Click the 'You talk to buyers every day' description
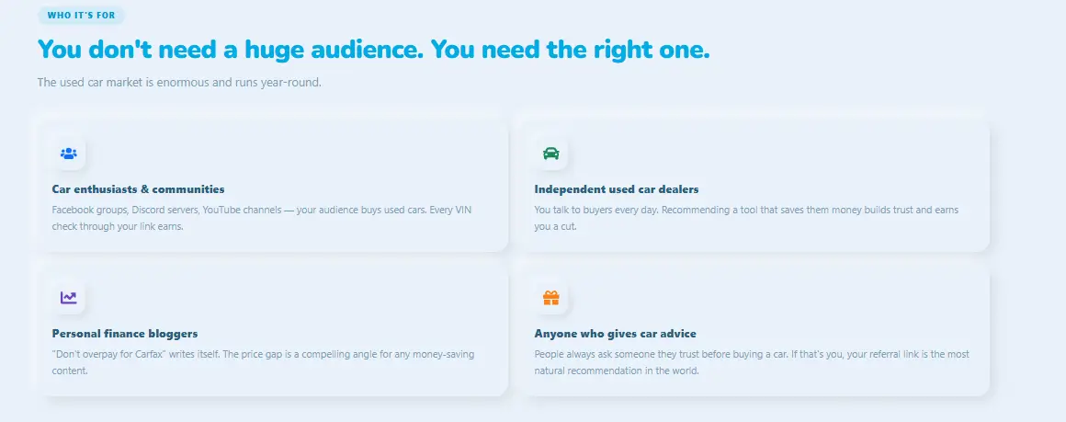The image size is (1066, 422). point(746,218)
